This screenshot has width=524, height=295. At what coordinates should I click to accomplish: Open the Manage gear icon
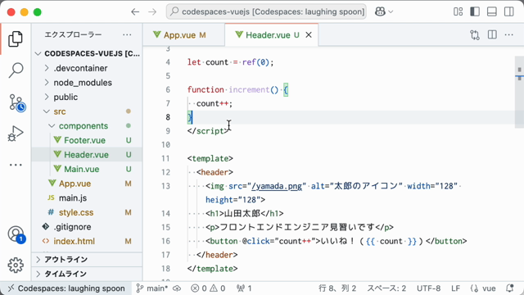tap(16, 265)
